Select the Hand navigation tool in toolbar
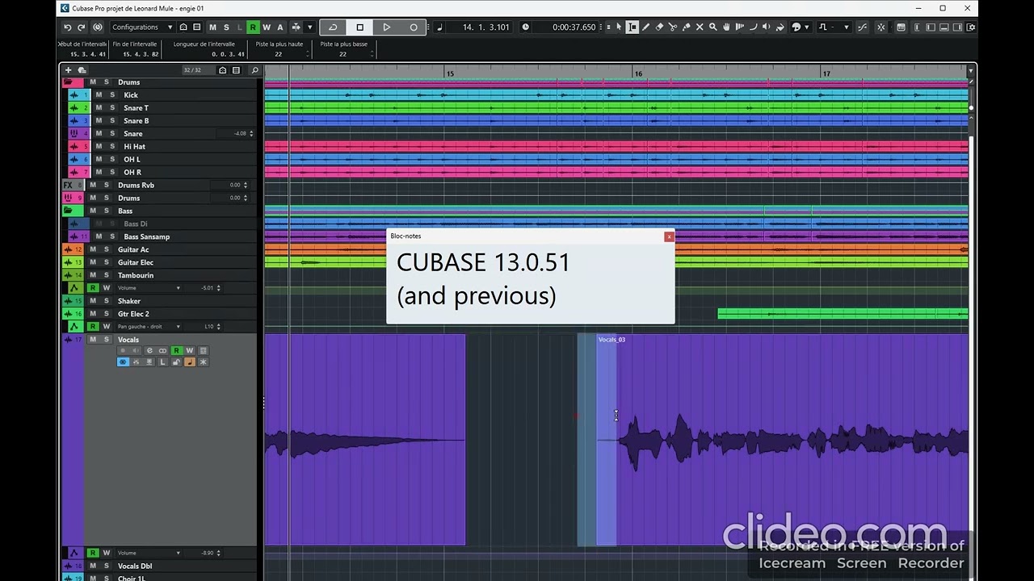The image size is (1034, 581). [726, 27]
